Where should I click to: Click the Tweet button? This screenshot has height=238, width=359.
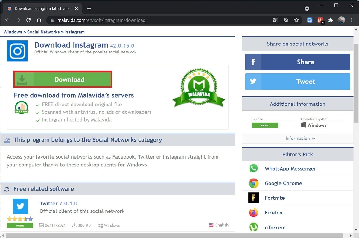click(x=298, y=82)
